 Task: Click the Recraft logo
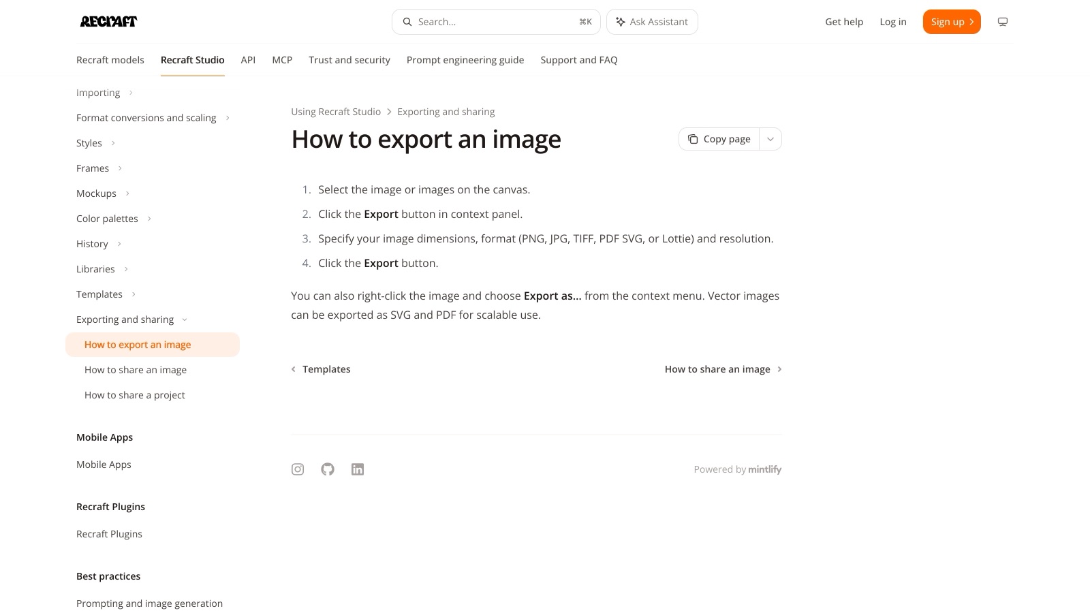tap(108, 22)
